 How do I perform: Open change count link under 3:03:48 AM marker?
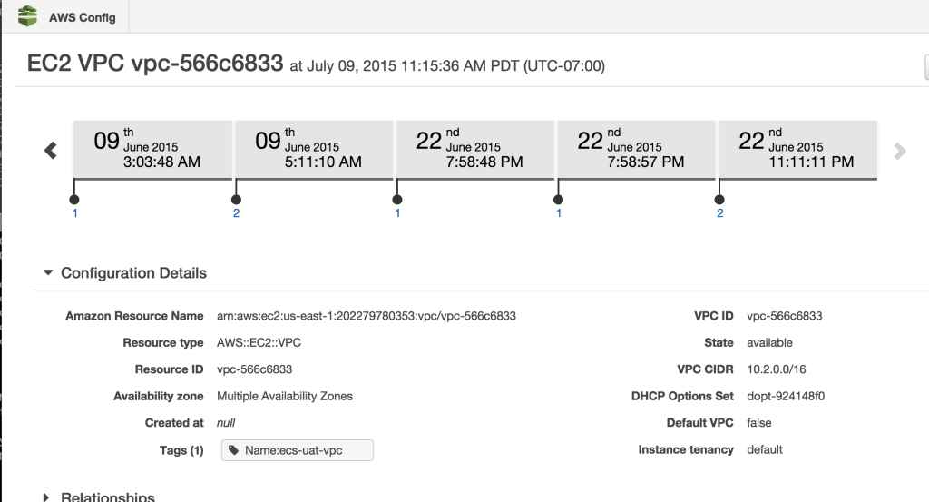tap(75, 213)
